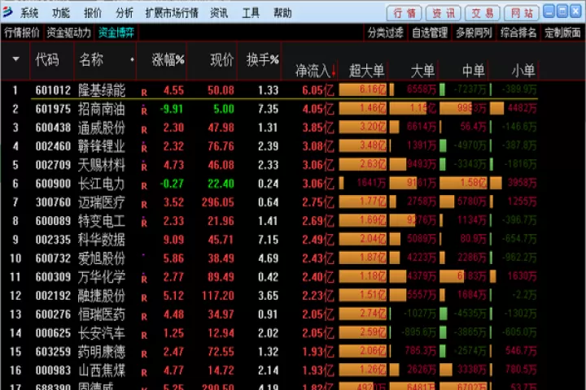Screen dimensions: 586x390
Task: Select stock 恒瑞医药
Action: click(x=102, y=314)
